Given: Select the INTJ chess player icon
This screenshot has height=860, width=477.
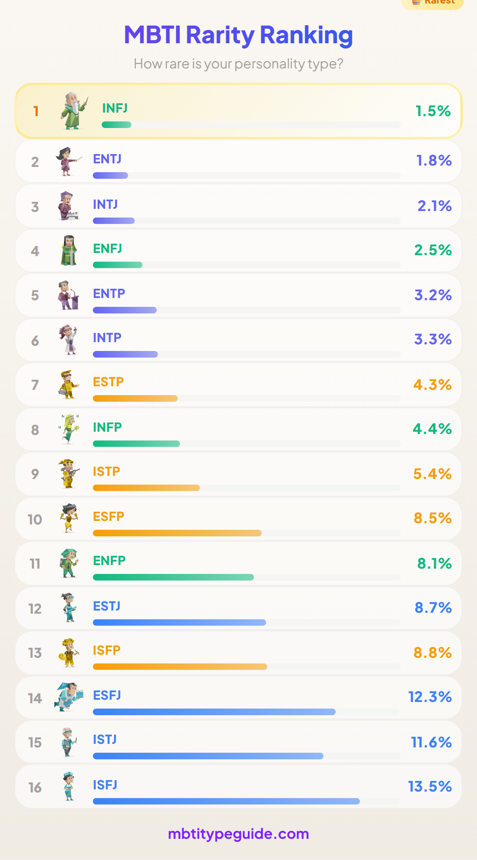Looking at the screenshot, I should [x=68, y=206].
